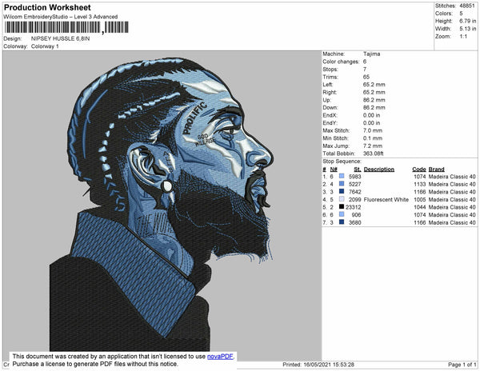Select the dark blue swatch in the 3680-stitch row
This screenshot has height=371, width=480.
coord(342,222)
